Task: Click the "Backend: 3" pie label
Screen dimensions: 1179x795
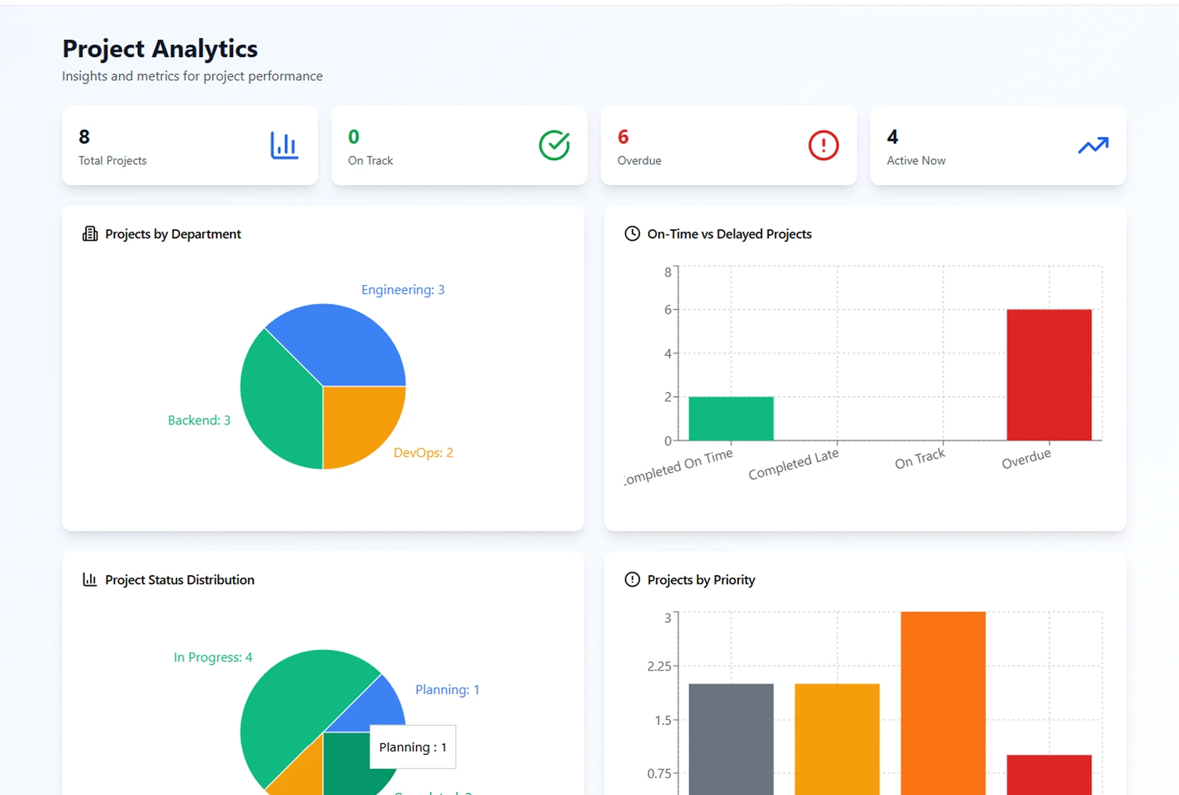Action: click(199, 420)
